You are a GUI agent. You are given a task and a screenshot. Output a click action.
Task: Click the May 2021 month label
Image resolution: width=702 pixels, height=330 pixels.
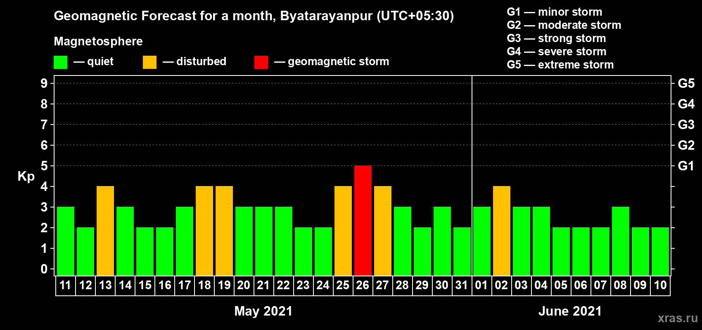(x=263, y=311)
